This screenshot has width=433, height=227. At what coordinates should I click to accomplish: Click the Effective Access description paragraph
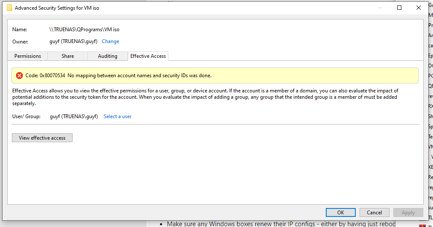tap(205, 97)
